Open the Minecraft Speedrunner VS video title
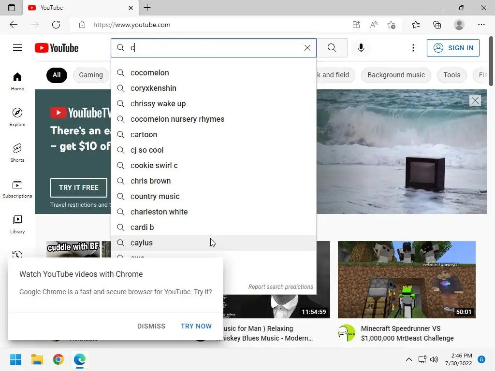The height and width of the screenshot is (371, 495). click(407, 333)
